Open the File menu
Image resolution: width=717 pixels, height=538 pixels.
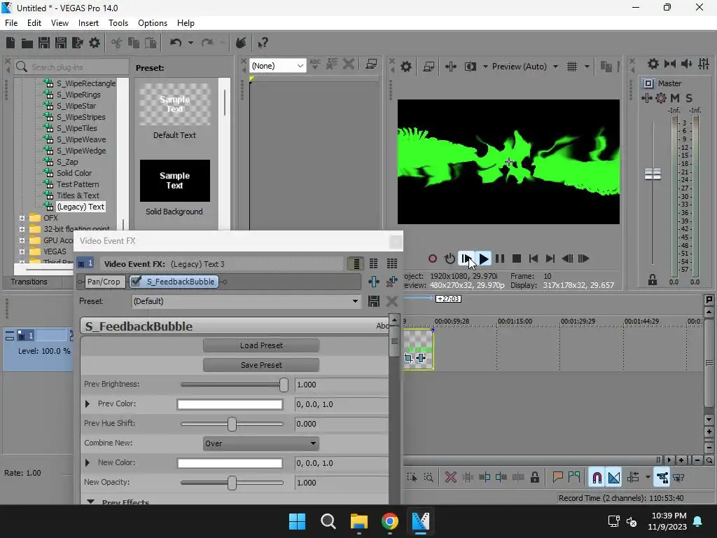tap(11, 23)
